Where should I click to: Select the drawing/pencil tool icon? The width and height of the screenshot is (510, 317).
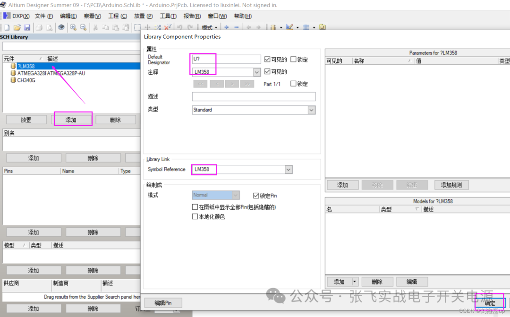pos(289,27)
